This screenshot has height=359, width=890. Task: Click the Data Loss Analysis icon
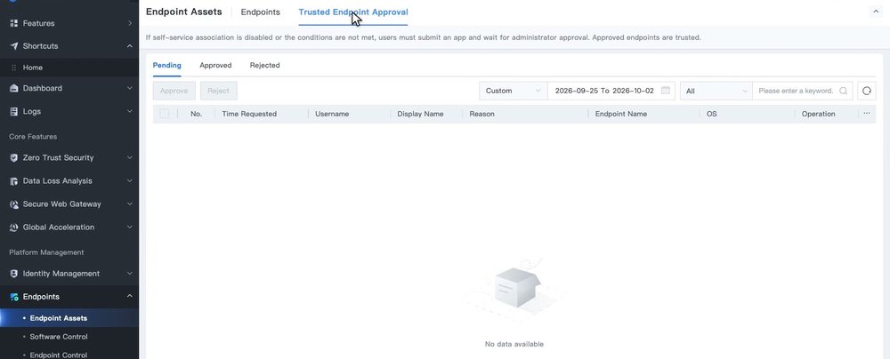pos(14,181)
